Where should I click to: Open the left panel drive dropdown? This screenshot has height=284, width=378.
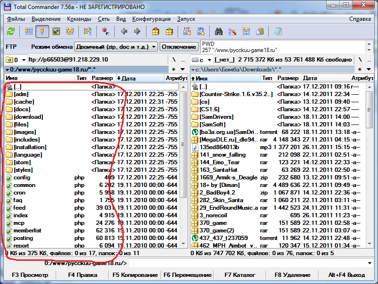[16, 60]
